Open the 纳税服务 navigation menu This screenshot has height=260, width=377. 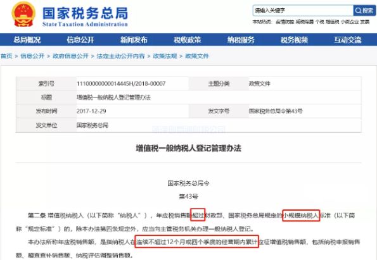[x=241, y=40]
